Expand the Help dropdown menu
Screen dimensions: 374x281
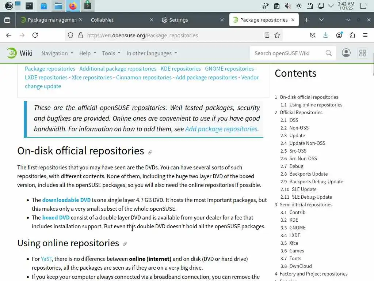(x=88, y=53)
